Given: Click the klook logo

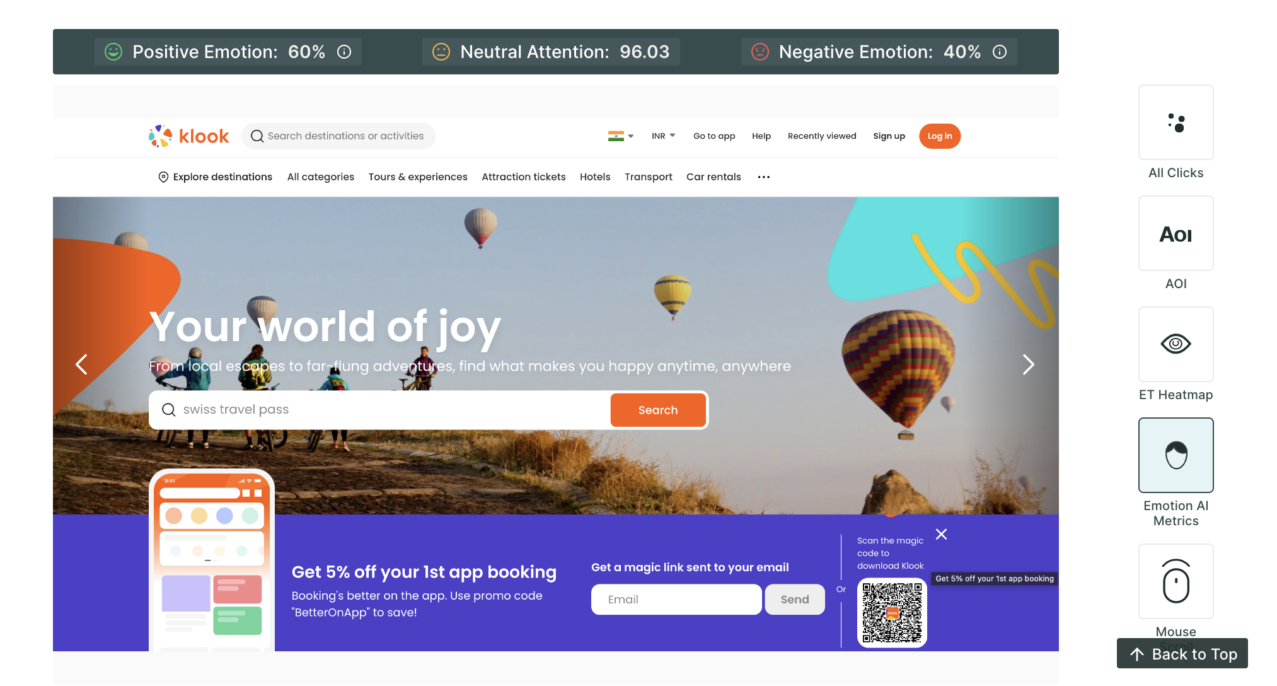Looking at the screenshot, I should pos(188,136).
